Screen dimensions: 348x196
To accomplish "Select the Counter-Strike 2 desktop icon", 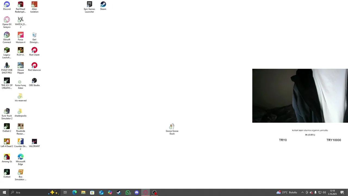I will (20, 144).
